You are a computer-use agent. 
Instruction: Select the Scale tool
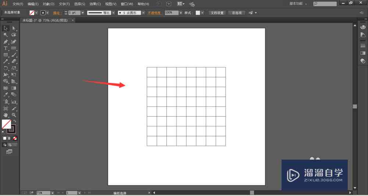click(14, 68)
